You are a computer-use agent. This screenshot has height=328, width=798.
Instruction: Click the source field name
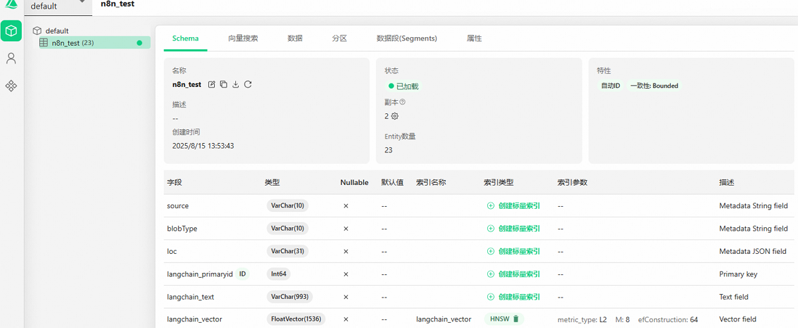pyautogui.click(x=178, y=206)
